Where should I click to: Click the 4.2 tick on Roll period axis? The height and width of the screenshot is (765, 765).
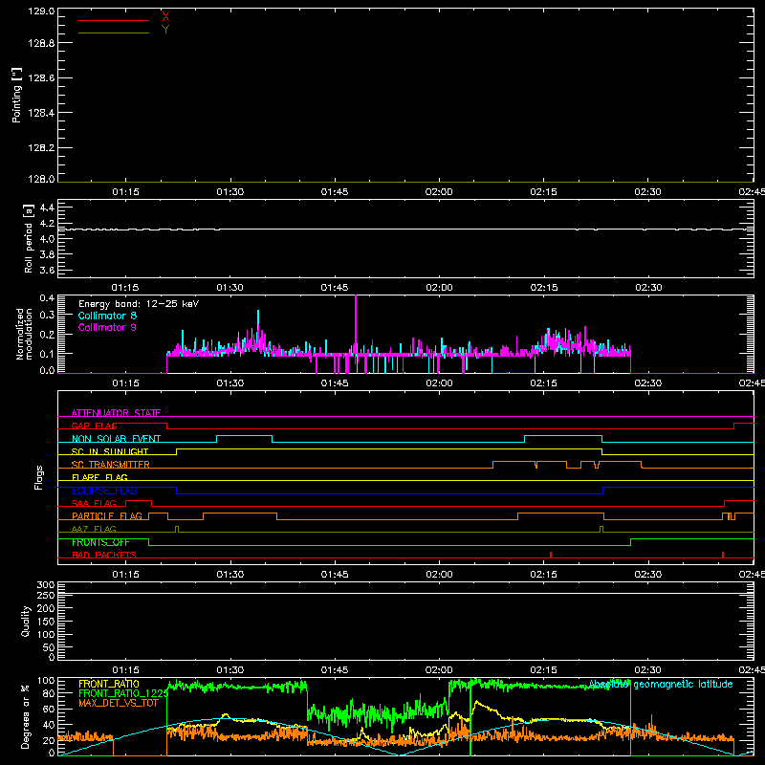coord(47,224)
